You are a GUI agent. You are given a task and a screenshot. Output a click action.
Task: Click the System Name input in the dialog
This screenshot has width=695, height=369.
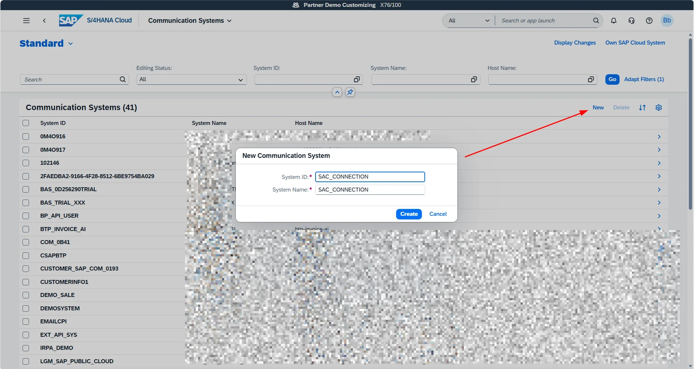[x=370, y=190]
